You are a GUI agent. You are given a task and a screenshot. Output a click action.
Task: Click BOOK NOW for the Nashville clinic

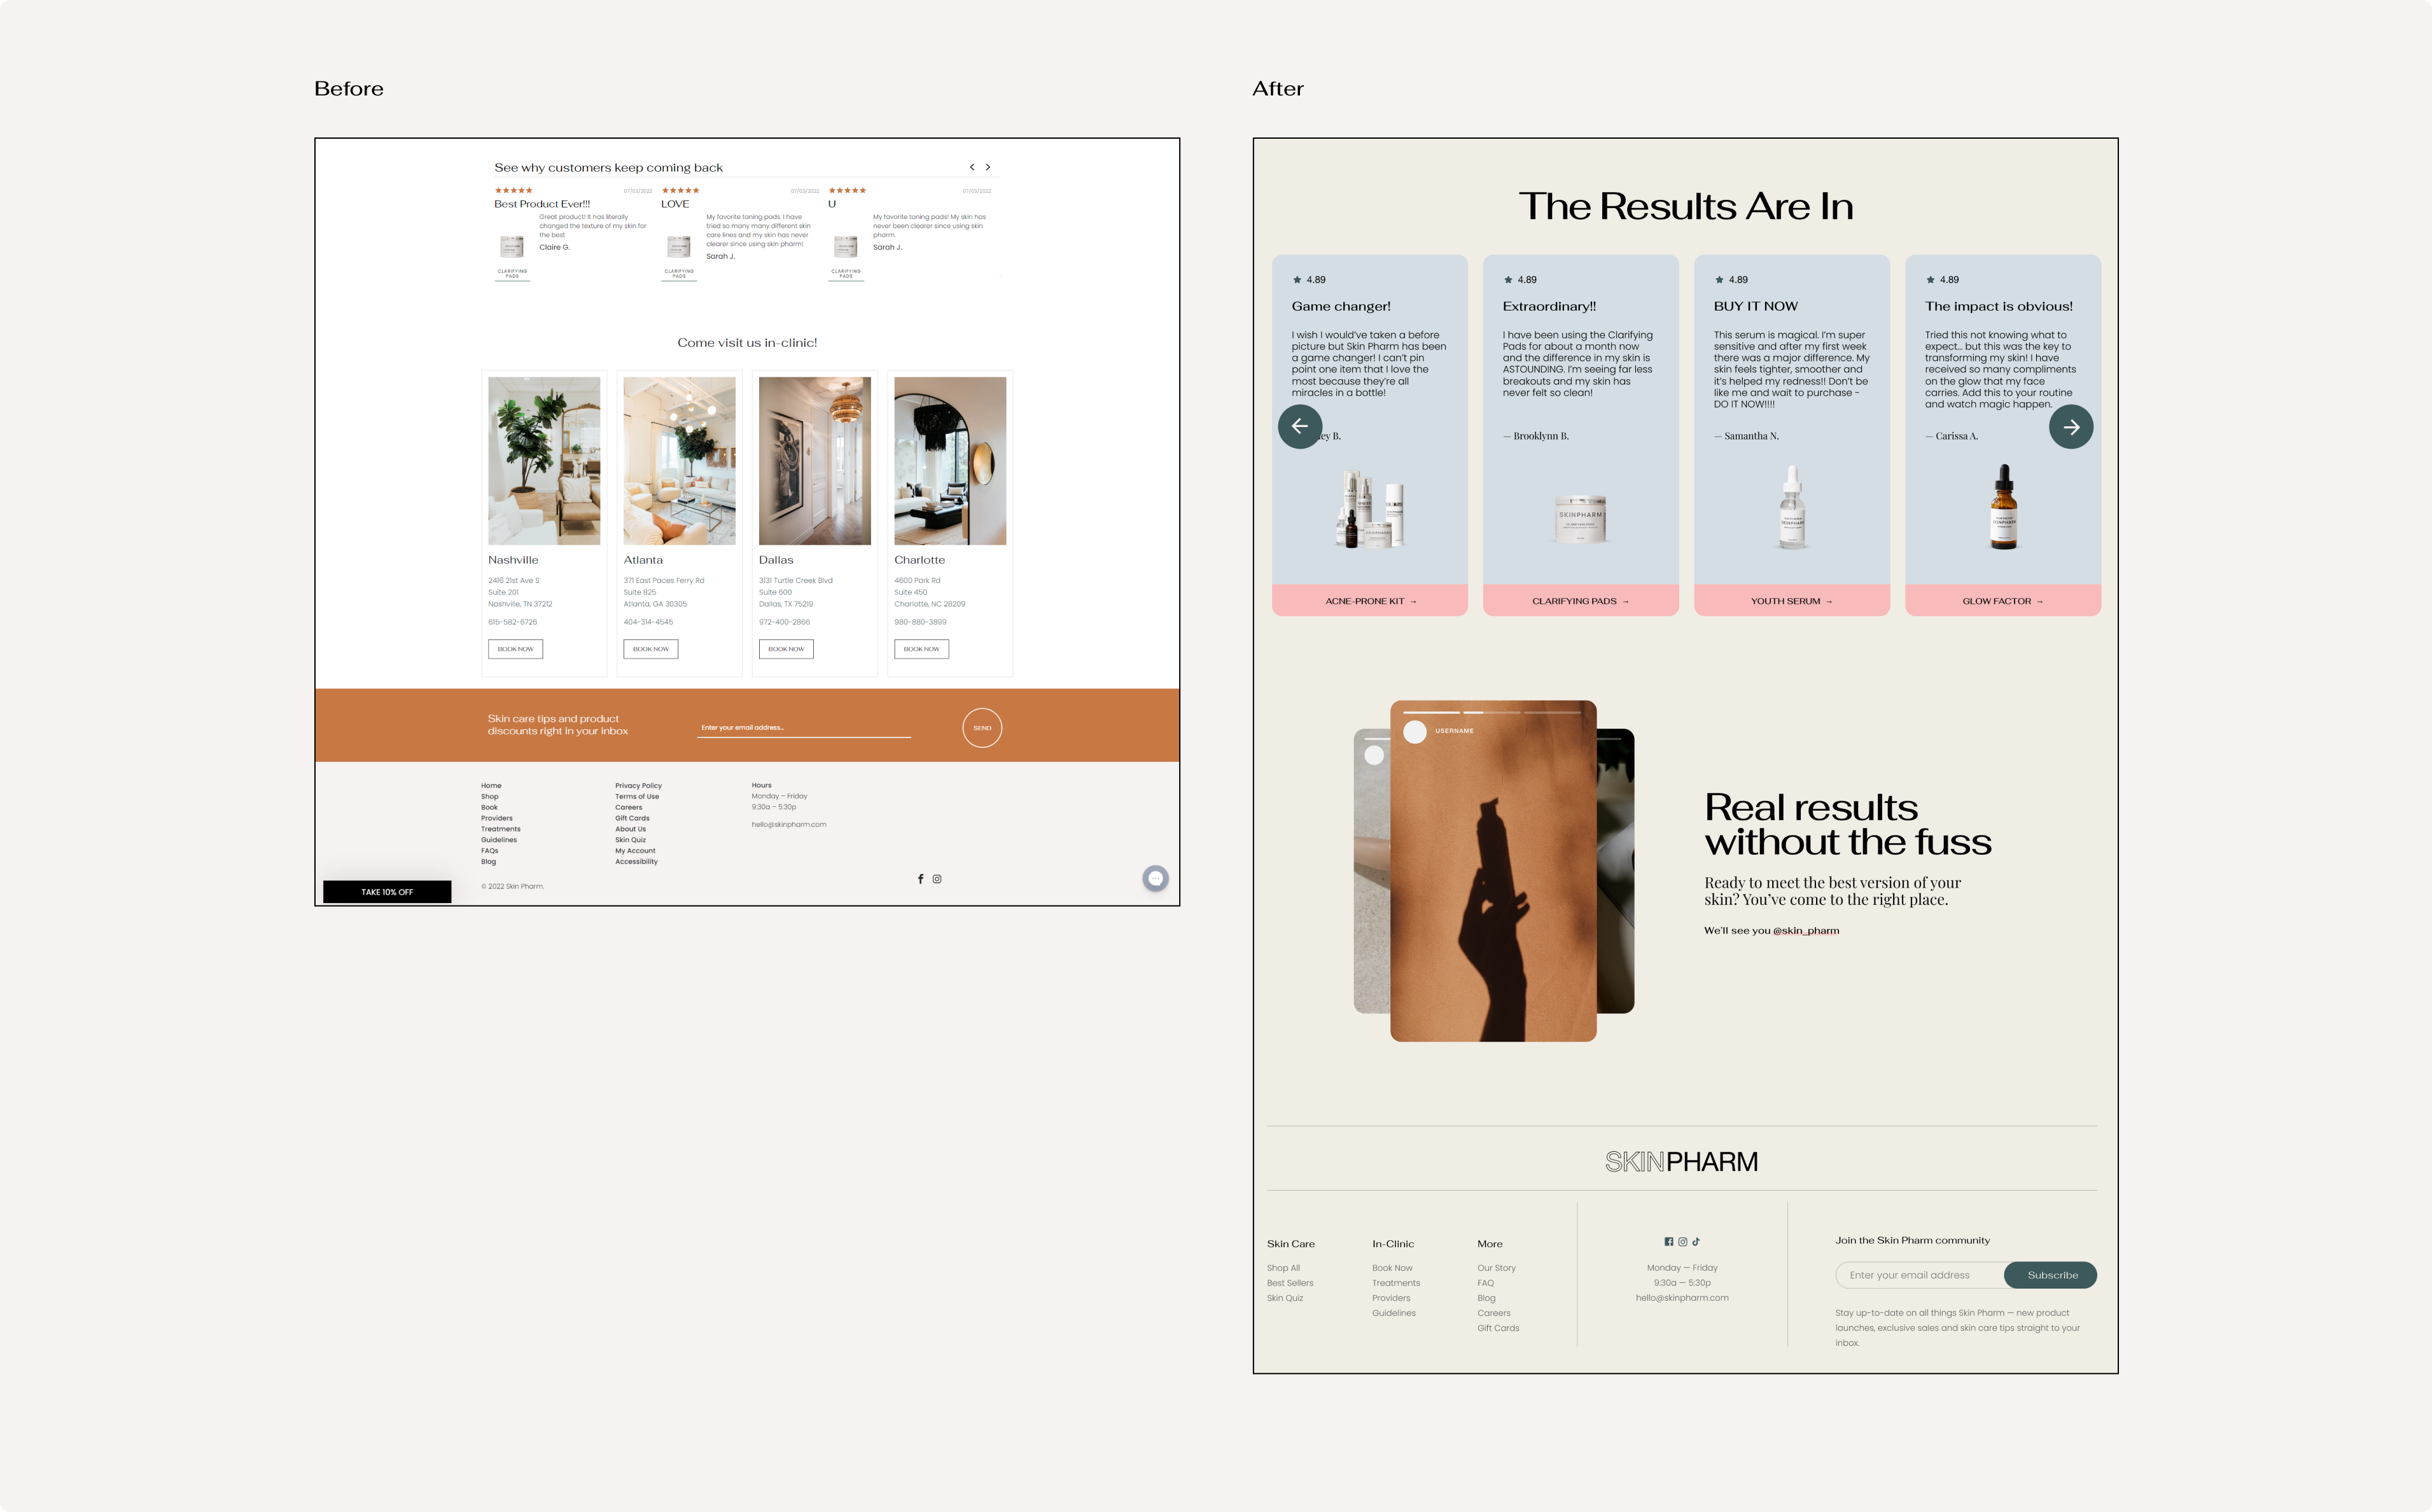coord(515,648)
